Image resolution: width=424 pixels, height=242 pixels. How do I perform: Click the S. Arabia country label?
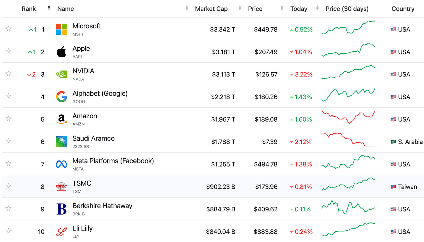point(410,142)
